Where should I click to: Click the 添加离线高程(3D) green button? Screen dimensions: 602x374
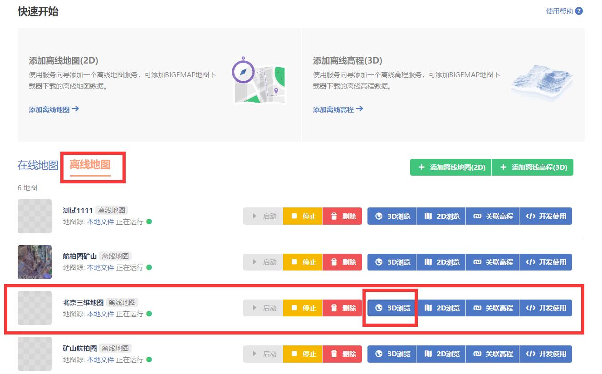(533, 167)
